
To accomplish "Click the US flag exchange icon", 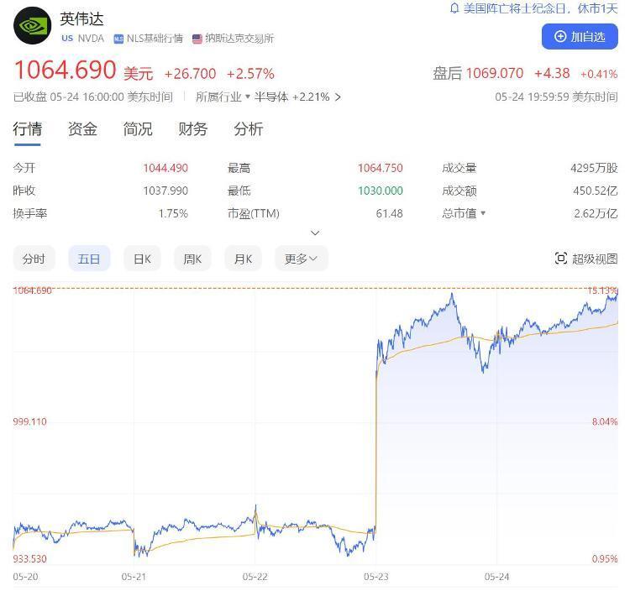I will coord(197,39).
